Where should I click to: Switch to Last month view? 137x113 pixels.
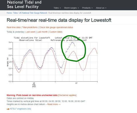[x=42, y=32]
